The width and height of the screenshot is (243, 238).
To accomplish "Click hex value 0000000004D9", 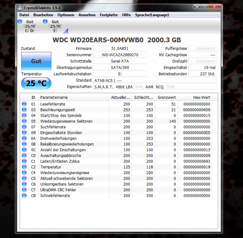I will click(197, 110).
